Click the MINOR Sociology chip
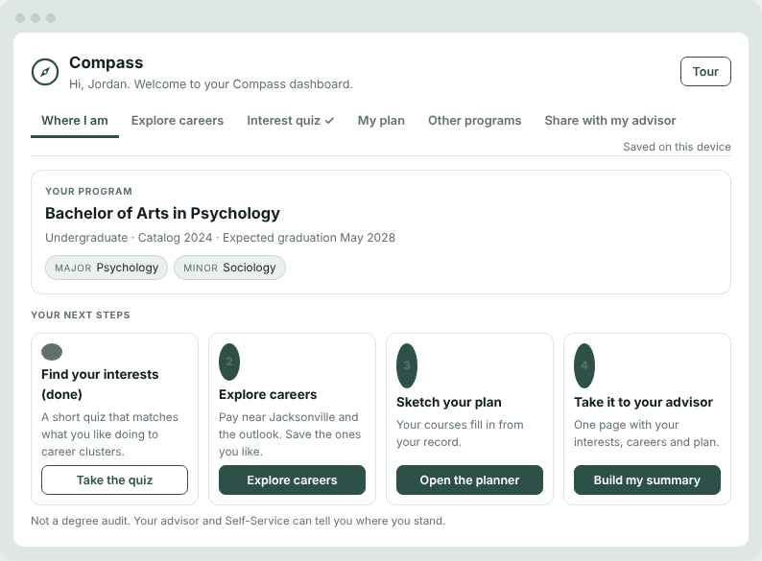The image size is (762, 561). (230, 268)
